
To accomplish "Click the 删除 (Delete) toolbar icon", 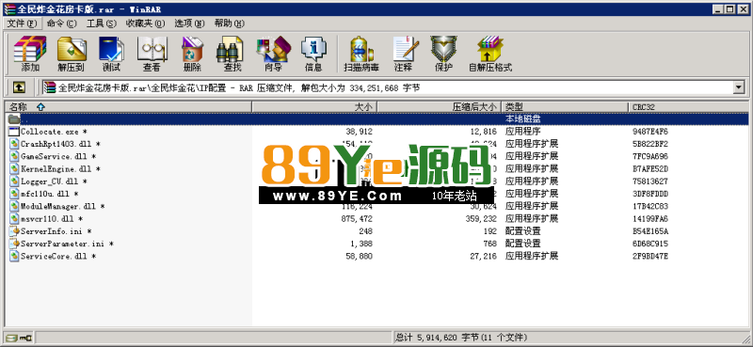I will [192, 54].
